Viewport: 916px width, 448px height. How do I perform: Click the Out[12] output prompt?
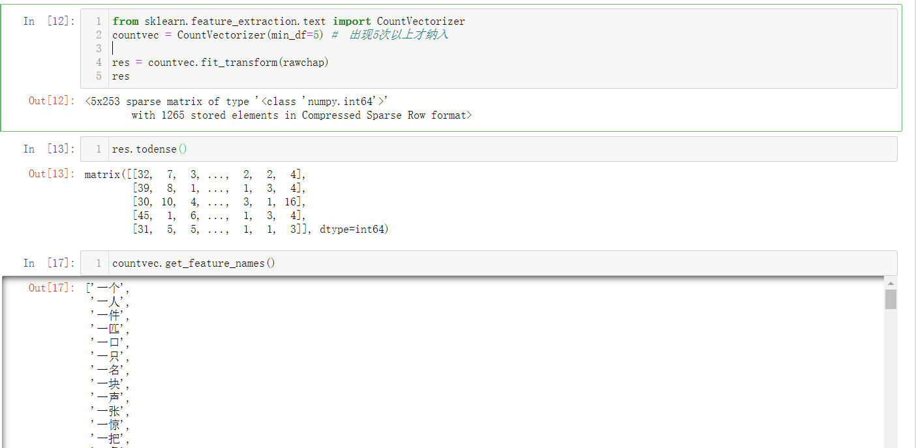click(x=52, y=100)
